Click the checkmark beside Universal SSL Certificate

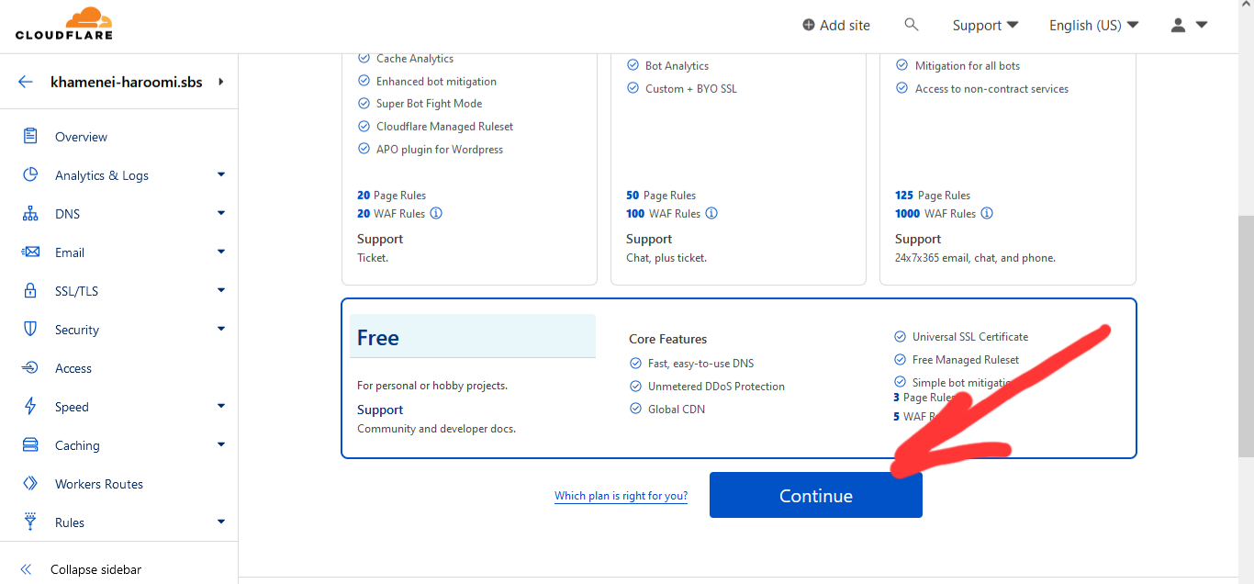[900, 336]
